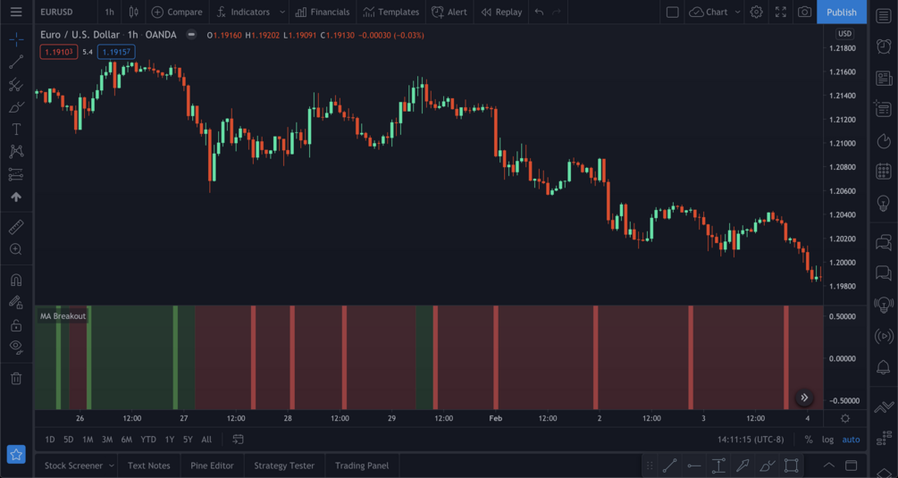
Task: Jump to latest bar with double-arrow button
Action: [x=804, y=398]
